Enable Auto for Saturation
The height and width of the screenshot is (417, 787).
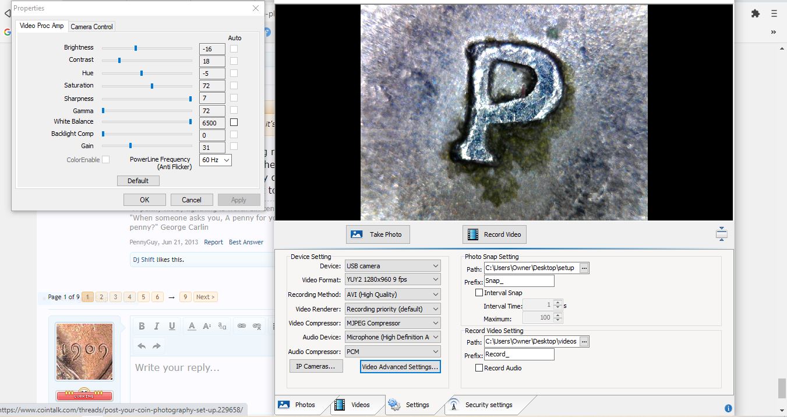click(x=234, y=85)
